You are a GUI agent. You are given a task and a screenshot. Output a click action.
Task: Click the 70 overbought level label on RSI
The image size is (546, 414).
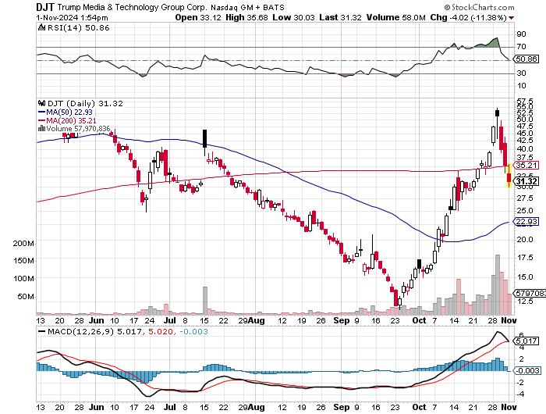click(521, 46)
